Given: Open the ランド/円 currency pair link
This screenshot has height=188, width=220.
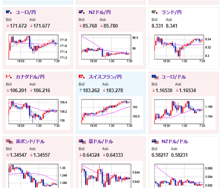Looking at the screenshot, I should (x=171, y=12).
